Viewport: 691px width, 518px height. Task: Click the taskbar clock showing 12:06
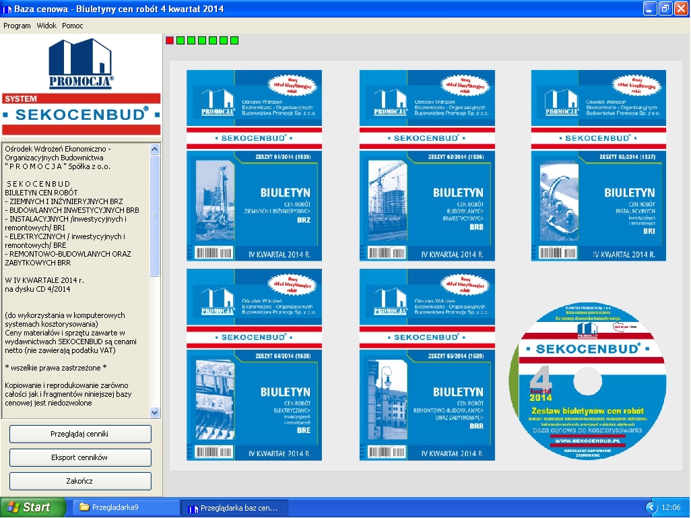[671, 507]
